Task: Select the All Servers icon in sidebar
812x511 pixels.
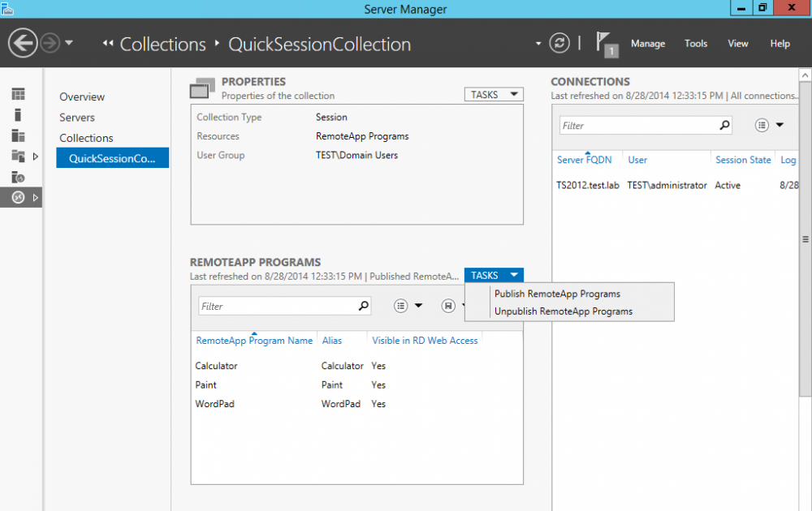Action: (x=18, y=135)
